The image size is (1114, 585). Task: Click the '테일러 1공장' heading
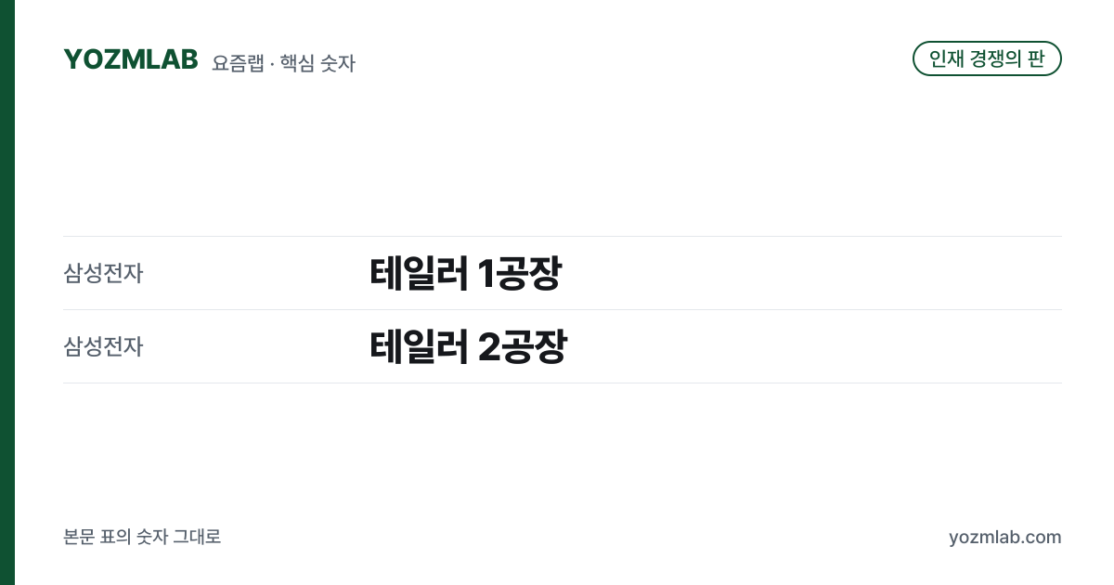465,273
